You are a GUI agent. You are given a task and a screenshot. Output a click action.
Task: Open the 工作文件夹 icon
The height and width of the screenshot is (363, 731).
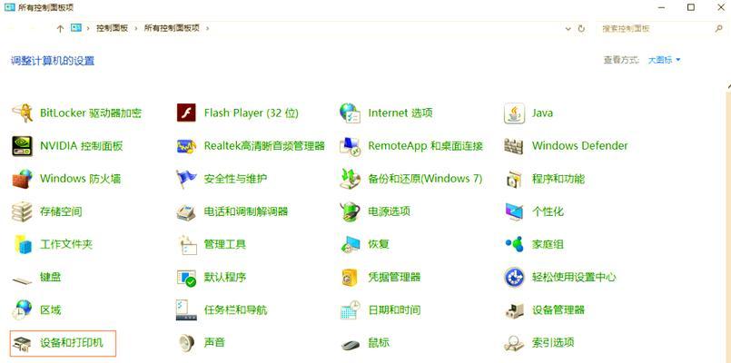[x=23, y=244]
